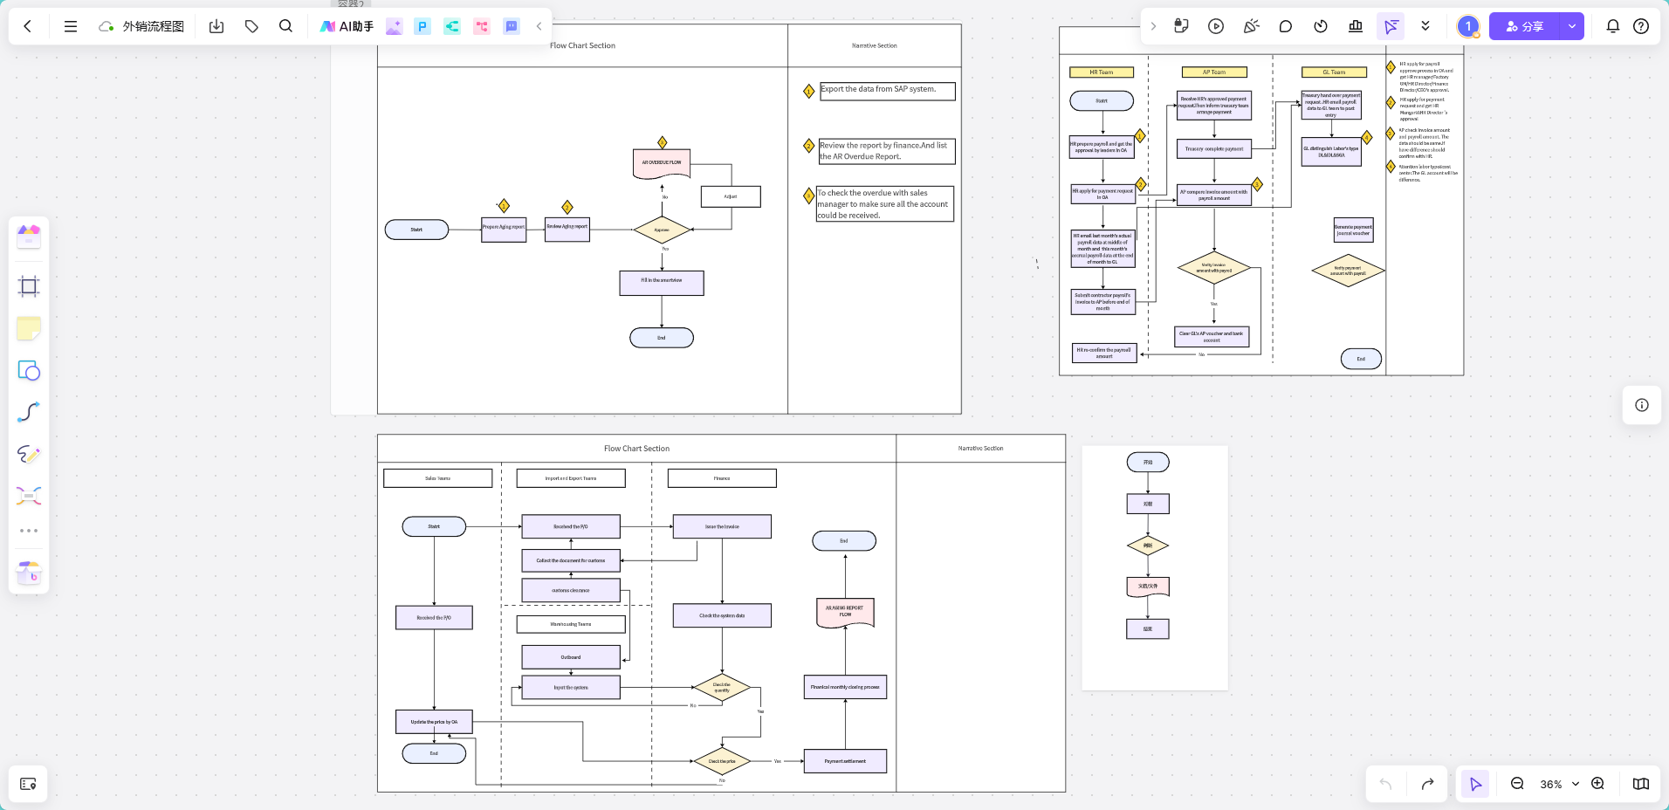Select the Approve decision diamond
The width and height of the screenshot is (1669, 810).
pos(662,230)
